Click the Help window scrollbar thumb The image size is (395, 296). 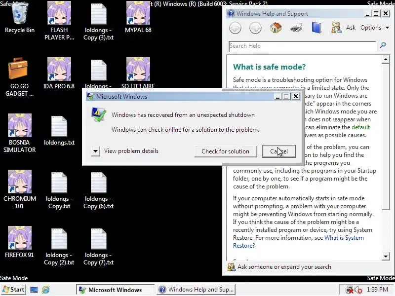(x=386, y=137)
